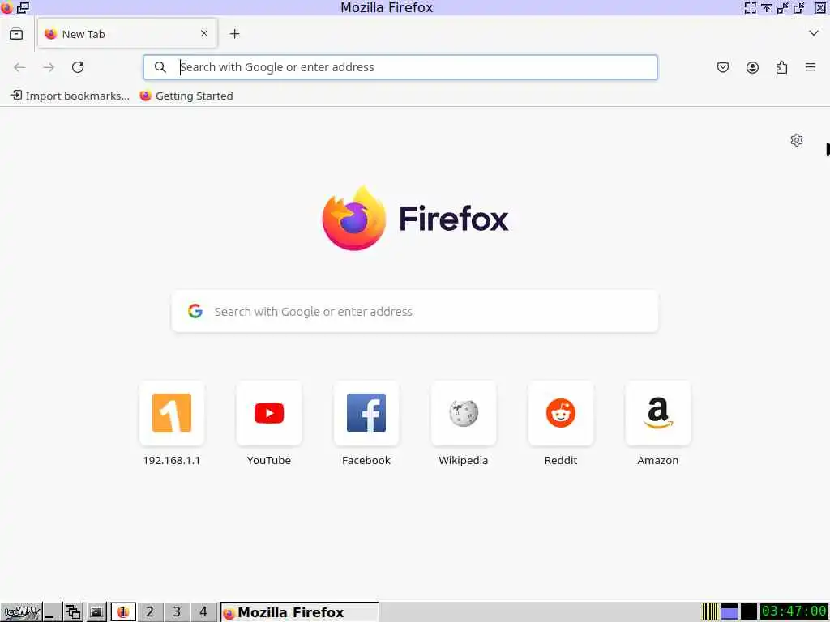Focus the address bar search field
This screenshot has height=622, width=830.
(400, 67)
